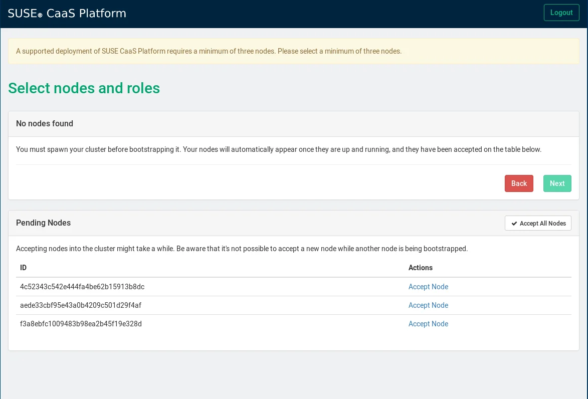Click the Actions column header
The height and width of the screenshot is (399, 588).
click(x=420, y=268)
